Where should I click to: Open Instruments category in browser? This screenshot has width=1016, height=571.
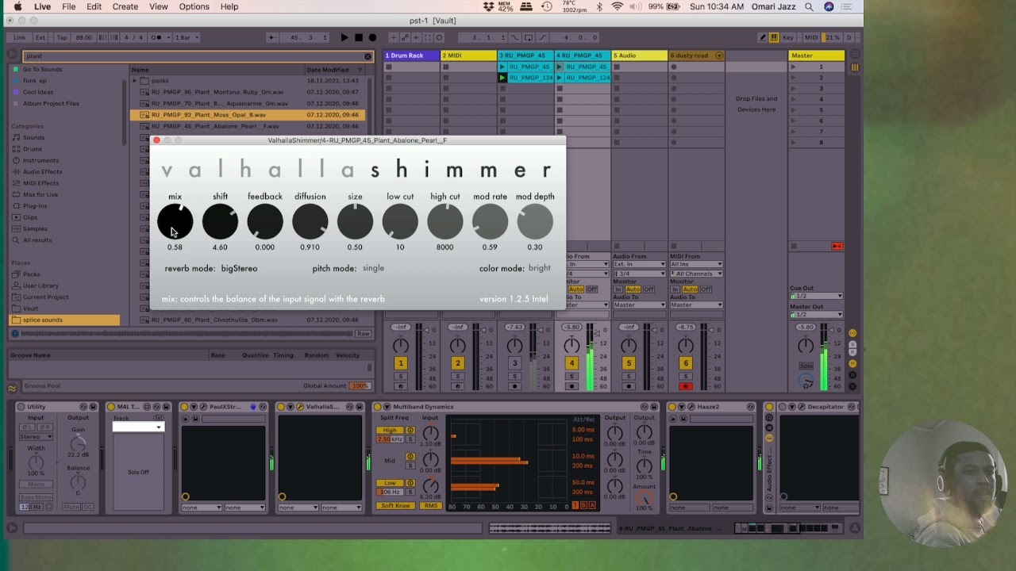40,160
